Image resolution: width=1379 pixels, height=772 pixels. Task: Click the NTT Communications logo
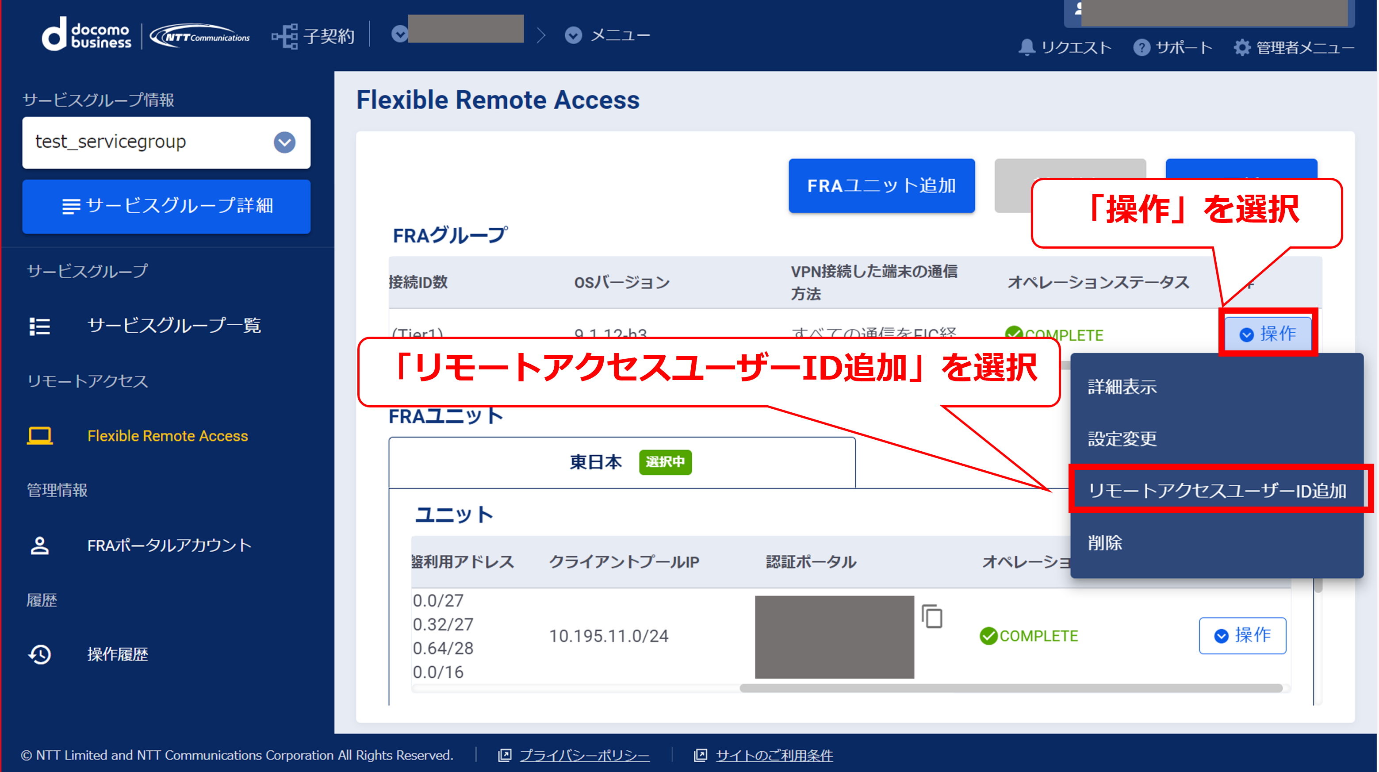200,36
